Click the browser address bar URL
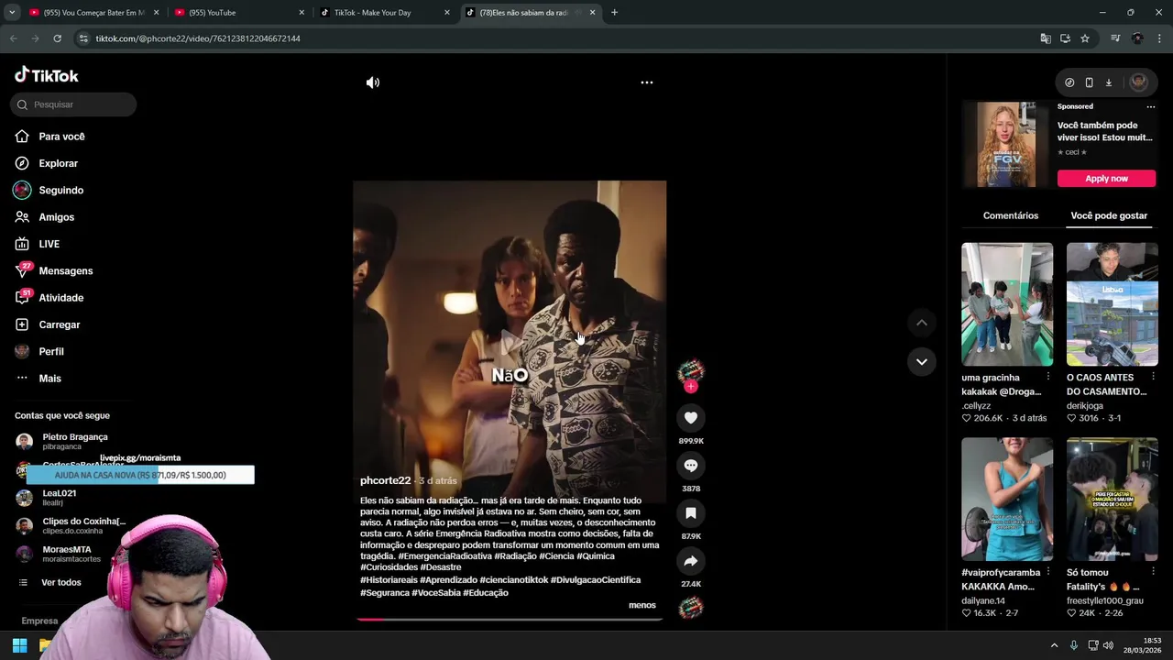The width and height of the screenshot is (1173, 660). click(198, 38)
